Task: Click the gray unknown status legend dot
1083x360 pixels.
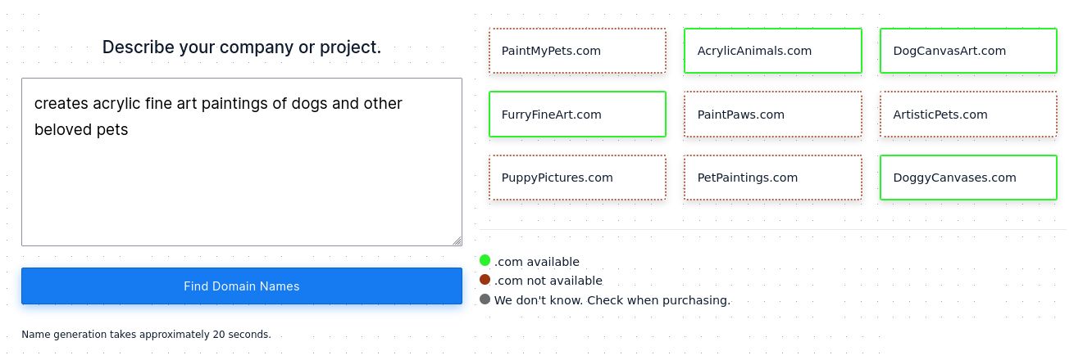Action: pos(485,299)
